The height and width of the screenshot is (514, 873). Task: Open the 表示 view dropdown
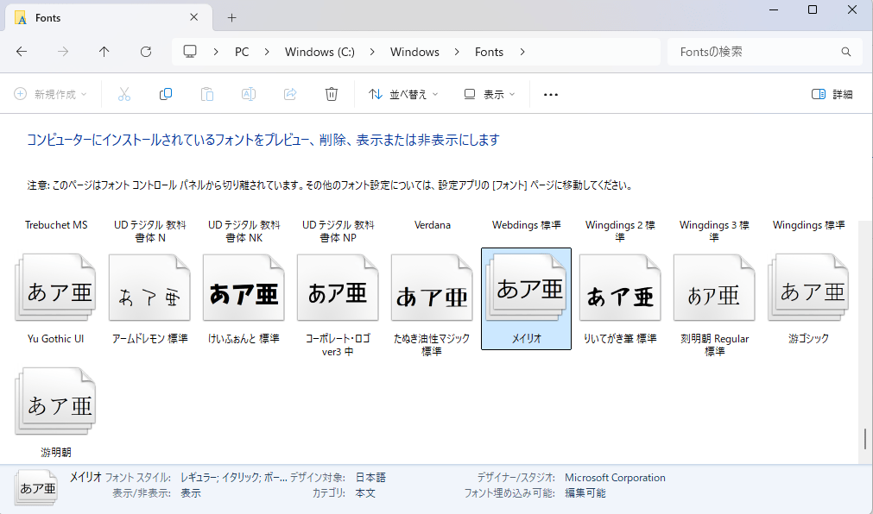490,95
